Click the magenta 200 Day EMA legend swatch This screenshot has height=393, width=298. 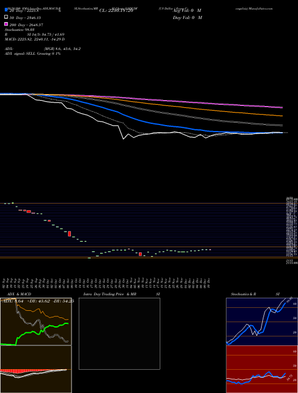coord(7,24)
